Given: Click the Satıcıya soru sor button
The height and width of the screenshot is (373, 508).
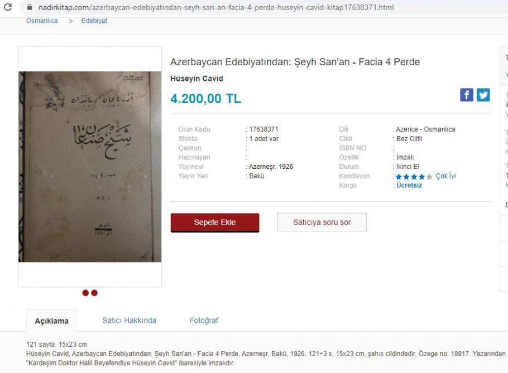Looking at the screenshot, I should point(322,222).
